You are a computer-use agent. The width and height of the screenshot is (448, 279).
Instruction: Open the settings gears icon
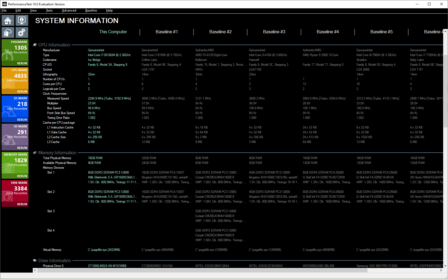[21, 32]
